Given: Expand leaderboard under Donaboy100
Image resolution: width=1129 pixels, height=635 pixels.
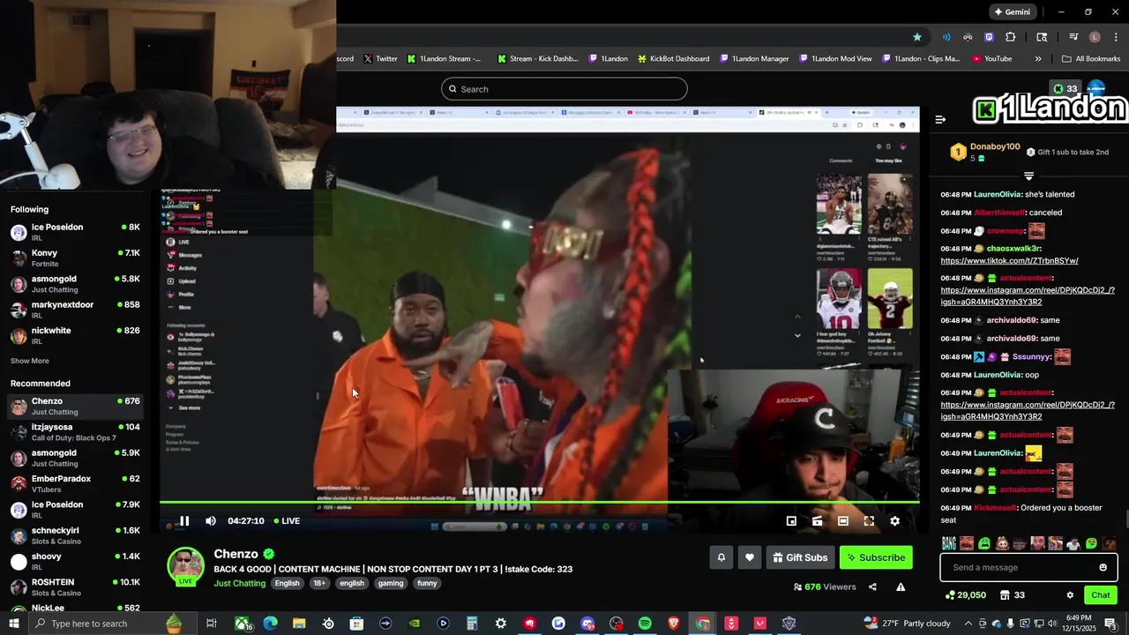Looking at the screenshot, I should click(1028, 176).
